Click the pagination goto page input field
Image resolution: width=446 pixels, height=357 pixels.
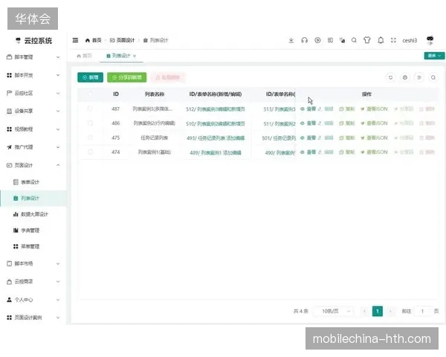click(x=422, y=311)
